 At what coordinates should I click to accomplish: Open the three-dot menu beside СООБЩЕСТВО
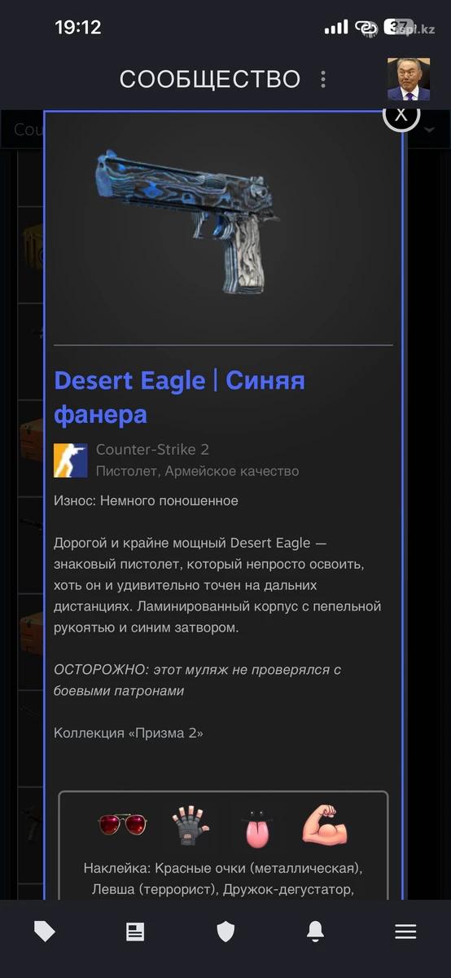323,79
